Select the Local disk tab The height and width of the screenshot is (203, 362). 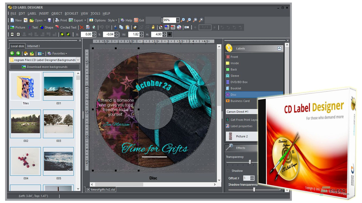(x=17, y=46)
